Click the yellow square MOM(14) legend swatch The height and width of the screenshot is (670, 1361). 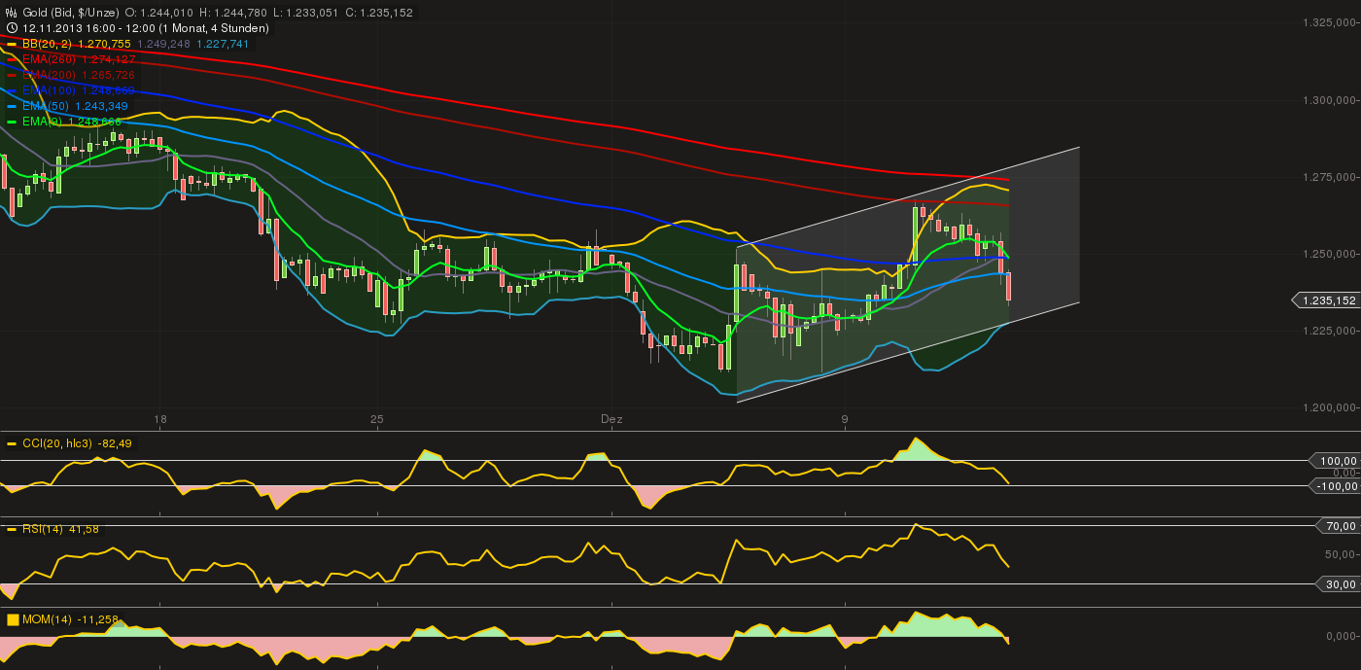[12, 619]
